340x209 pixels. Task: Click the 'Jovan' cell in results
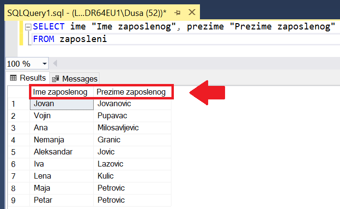(x=62, y=104)
